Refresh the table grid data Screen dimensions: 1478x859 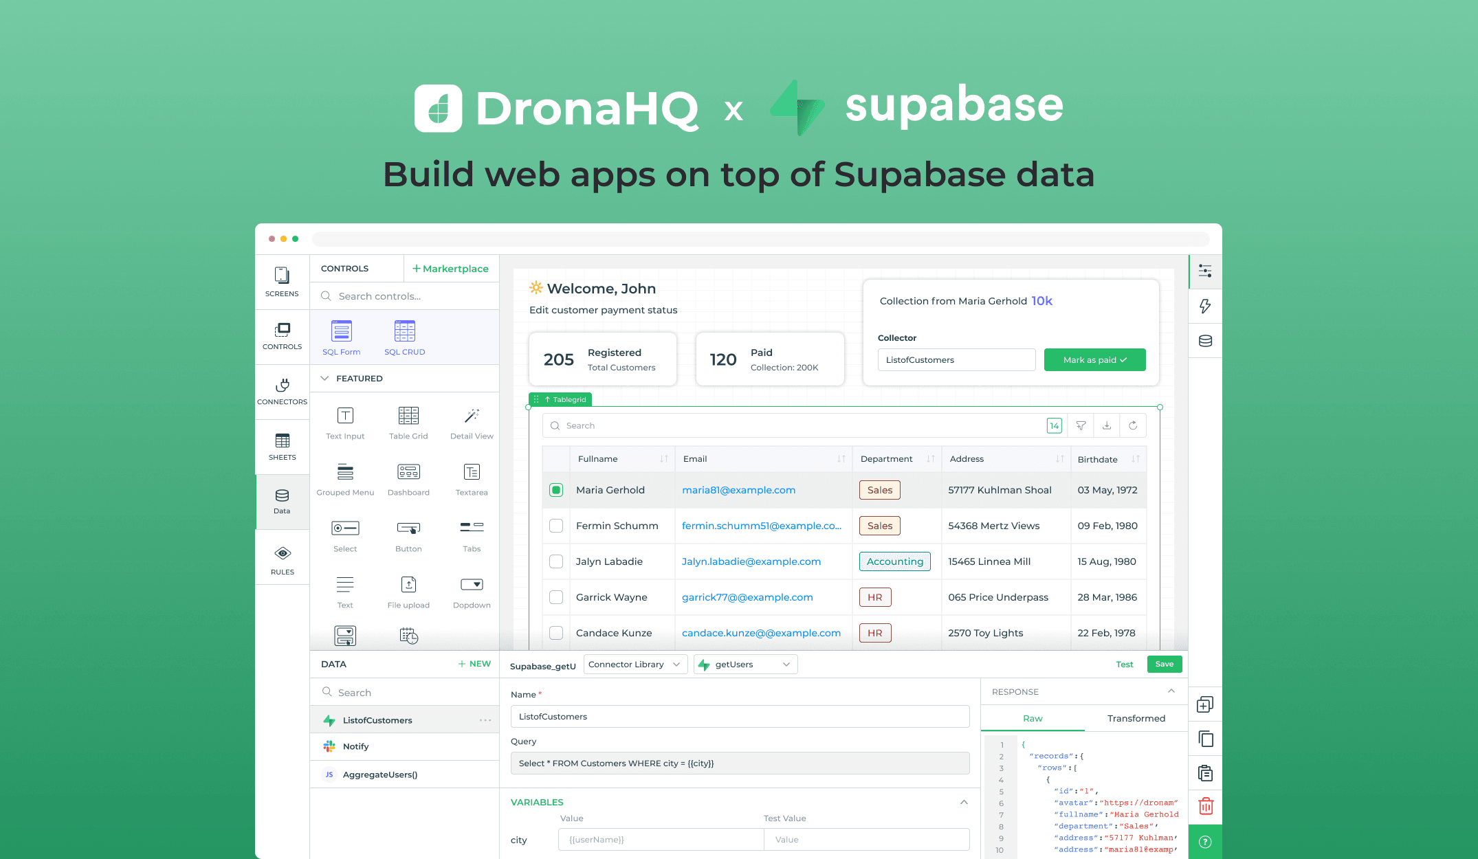point(1133,425)
